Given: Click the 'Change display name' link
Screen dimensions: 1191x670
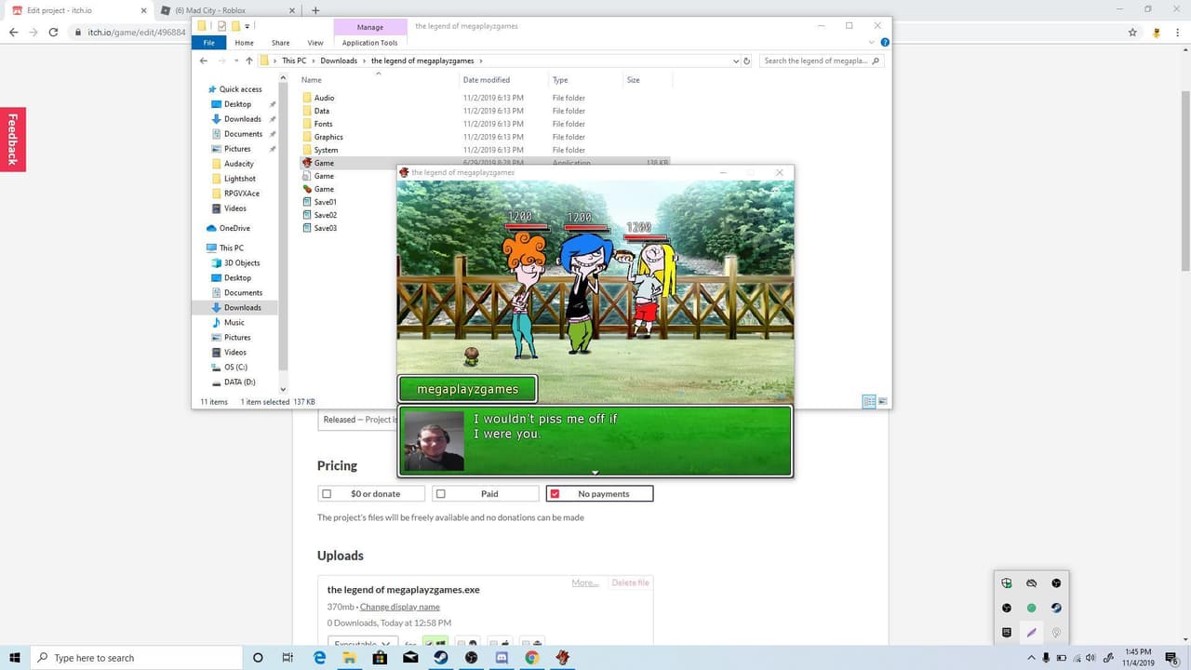Looking at the screenshot, I should (400, 607).
